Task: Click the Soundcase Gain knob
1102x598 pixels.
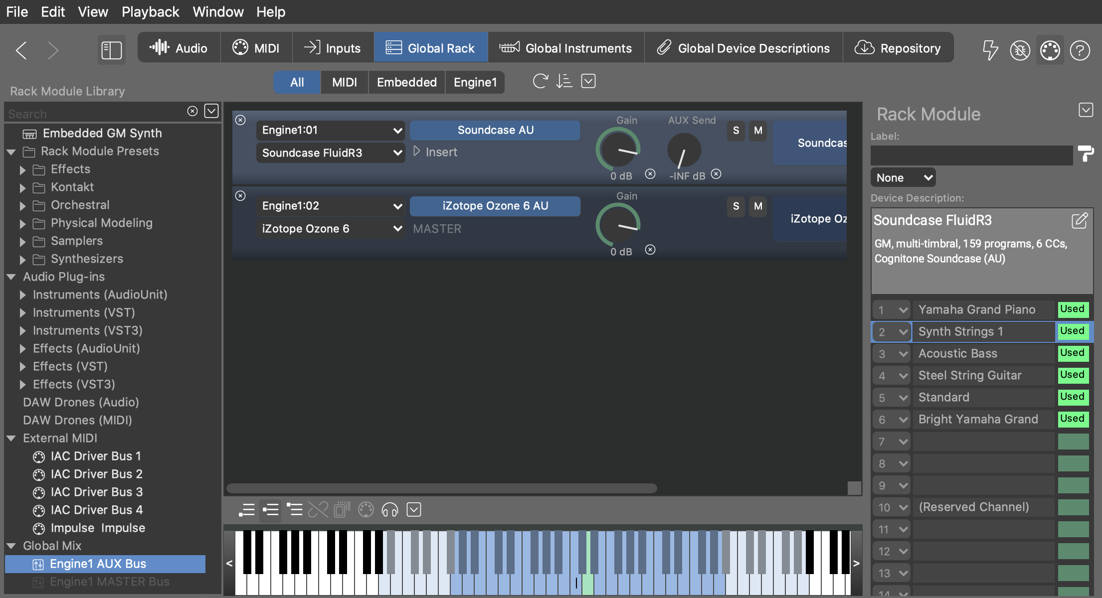Action: pos(618,149)
